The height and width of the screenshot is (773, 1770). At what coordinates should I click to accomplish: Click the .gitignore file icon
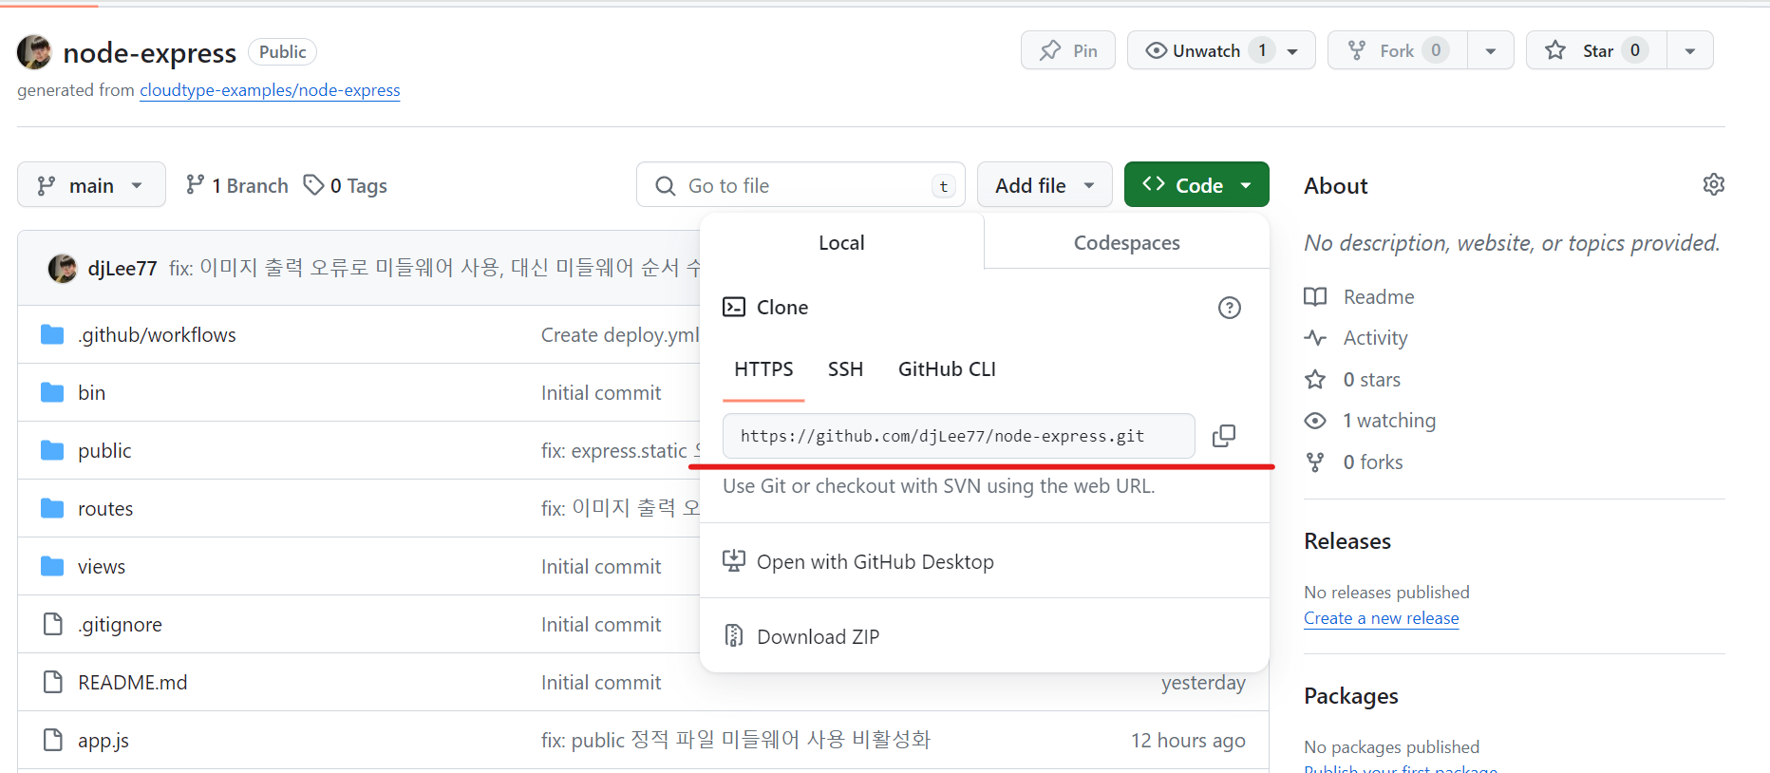(53, 624)
